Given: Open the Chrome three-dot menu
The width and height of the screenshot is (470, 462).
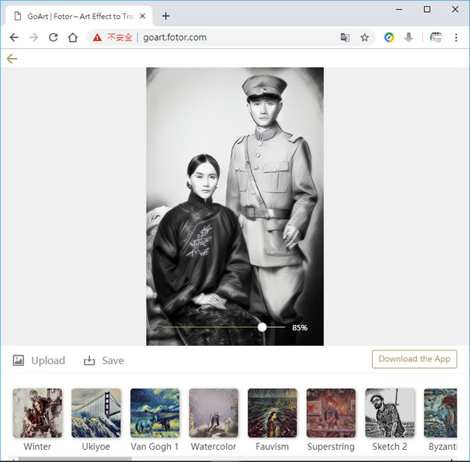Looking at the screenshot, I should [456, 38].
